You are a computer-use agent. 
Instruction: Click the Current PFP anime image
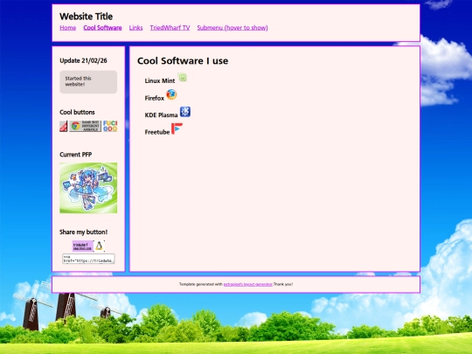pyautogui.click(x=88, y=188)
